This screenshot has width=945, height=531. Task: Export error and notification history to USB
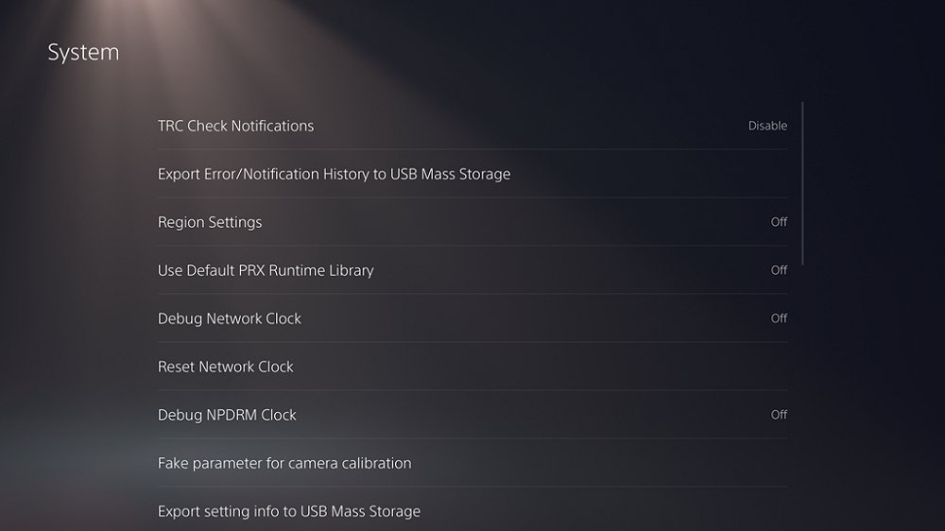[334, 174]
